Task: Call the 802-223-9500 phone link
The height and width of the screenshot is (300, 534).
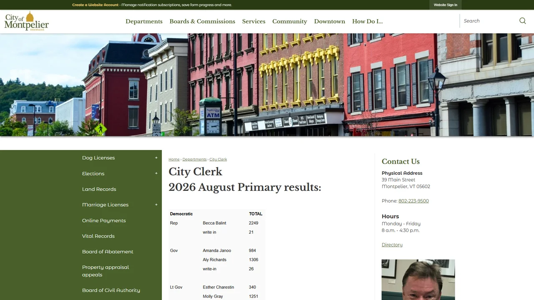Action: tap(413, 201)
